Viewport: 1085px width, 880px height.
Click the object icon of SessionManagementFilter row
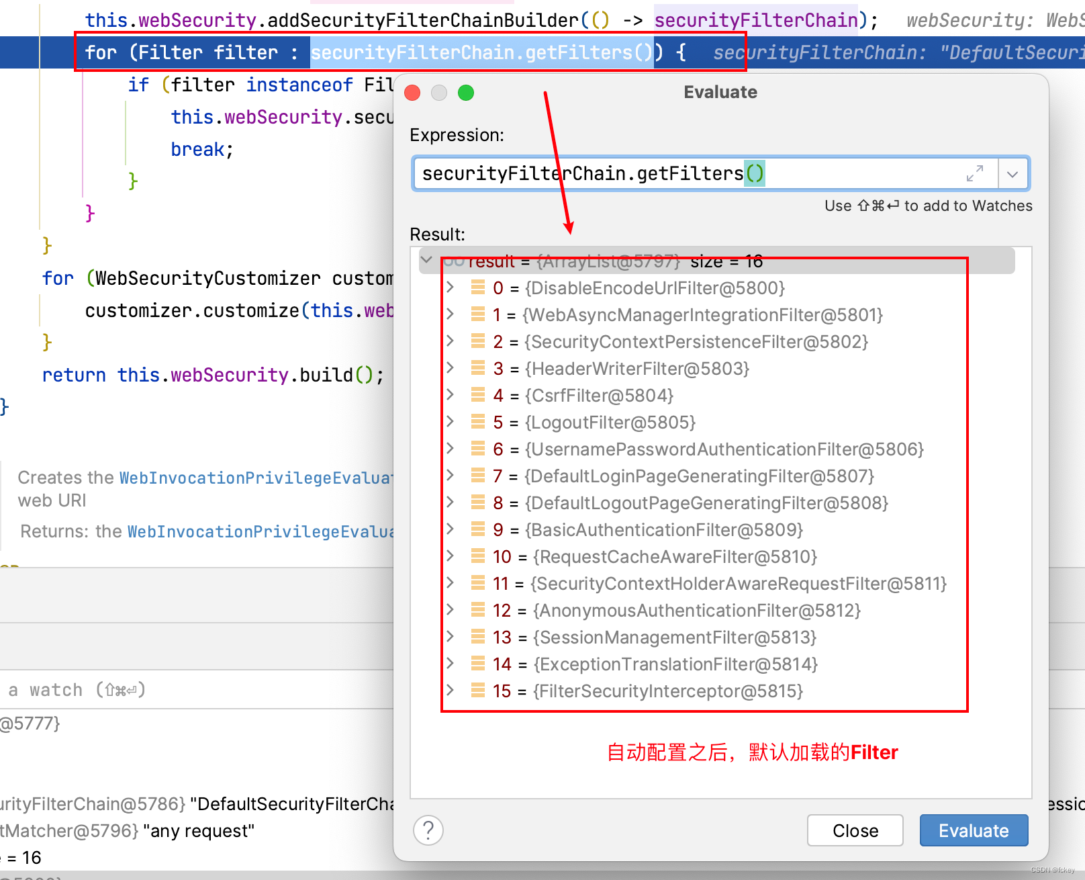(x=478, y=637)
